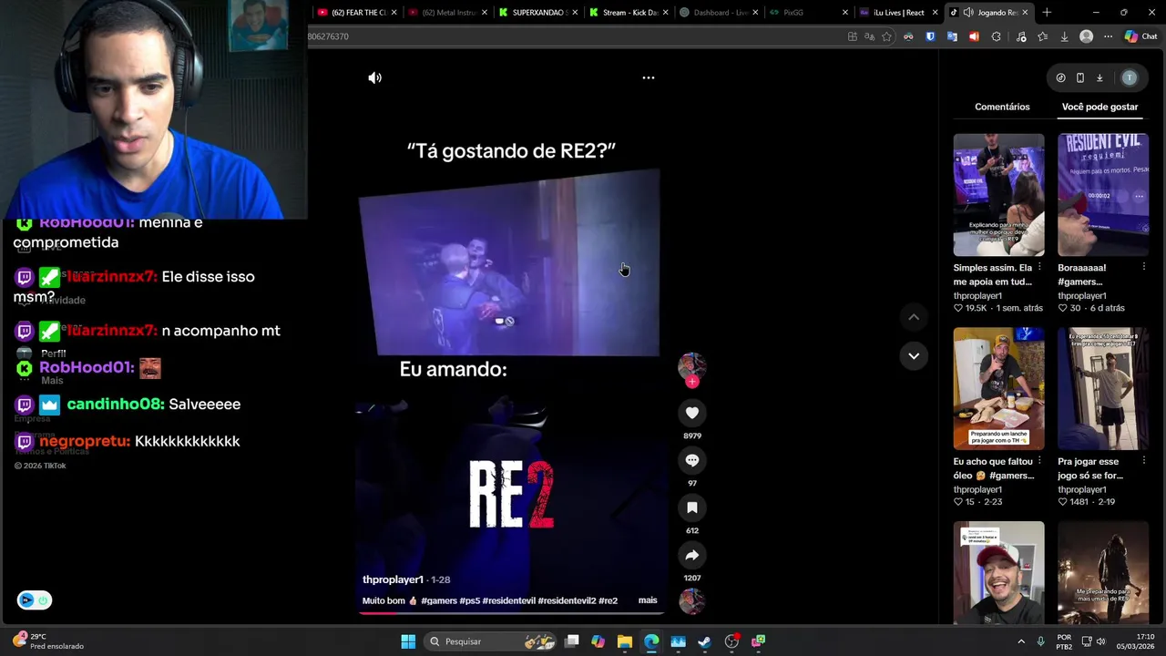This screenshot has width=1166, height=656.
Task: Toggle overlay pill switch at bottom left
Action: [x=34, y=600]
